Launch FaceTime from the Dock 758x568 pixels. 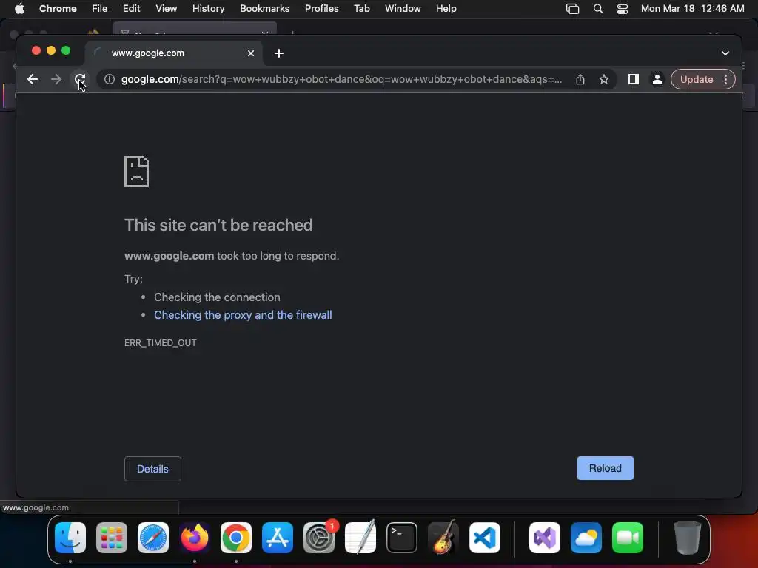628,538
